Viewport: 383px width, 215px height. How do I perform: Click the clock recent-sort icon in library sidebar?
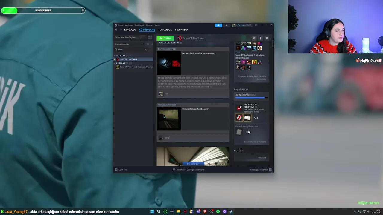pyautogui.click(x=148, y=44)
